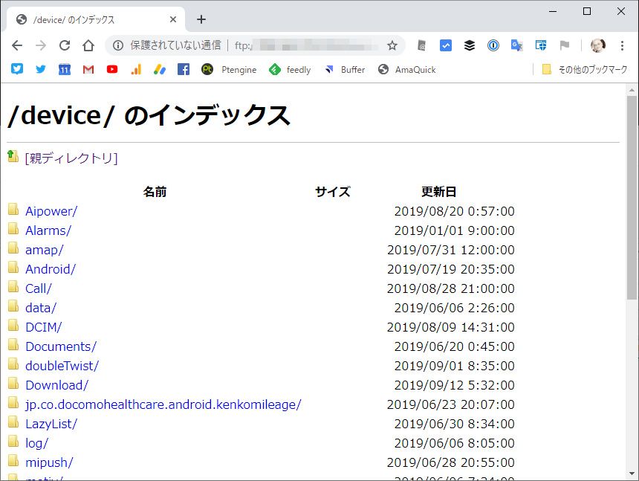Open the Download/ folder
This screenshot has width=639, height=481.
click(56, 385)
